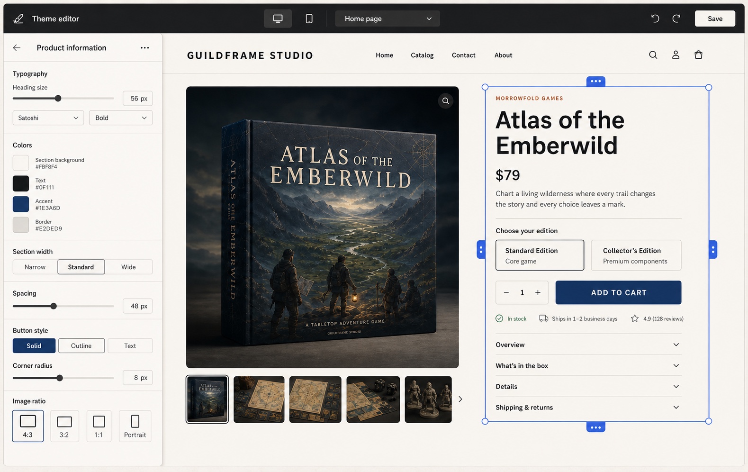The image size is (748, 472).
Task: Save the theme changes
Action: (715, 18)
